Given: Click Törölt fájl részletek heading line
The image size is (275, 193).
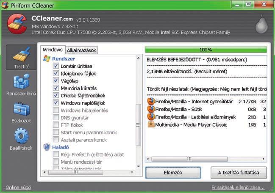Looking at the screenshot, I should 207,89.
